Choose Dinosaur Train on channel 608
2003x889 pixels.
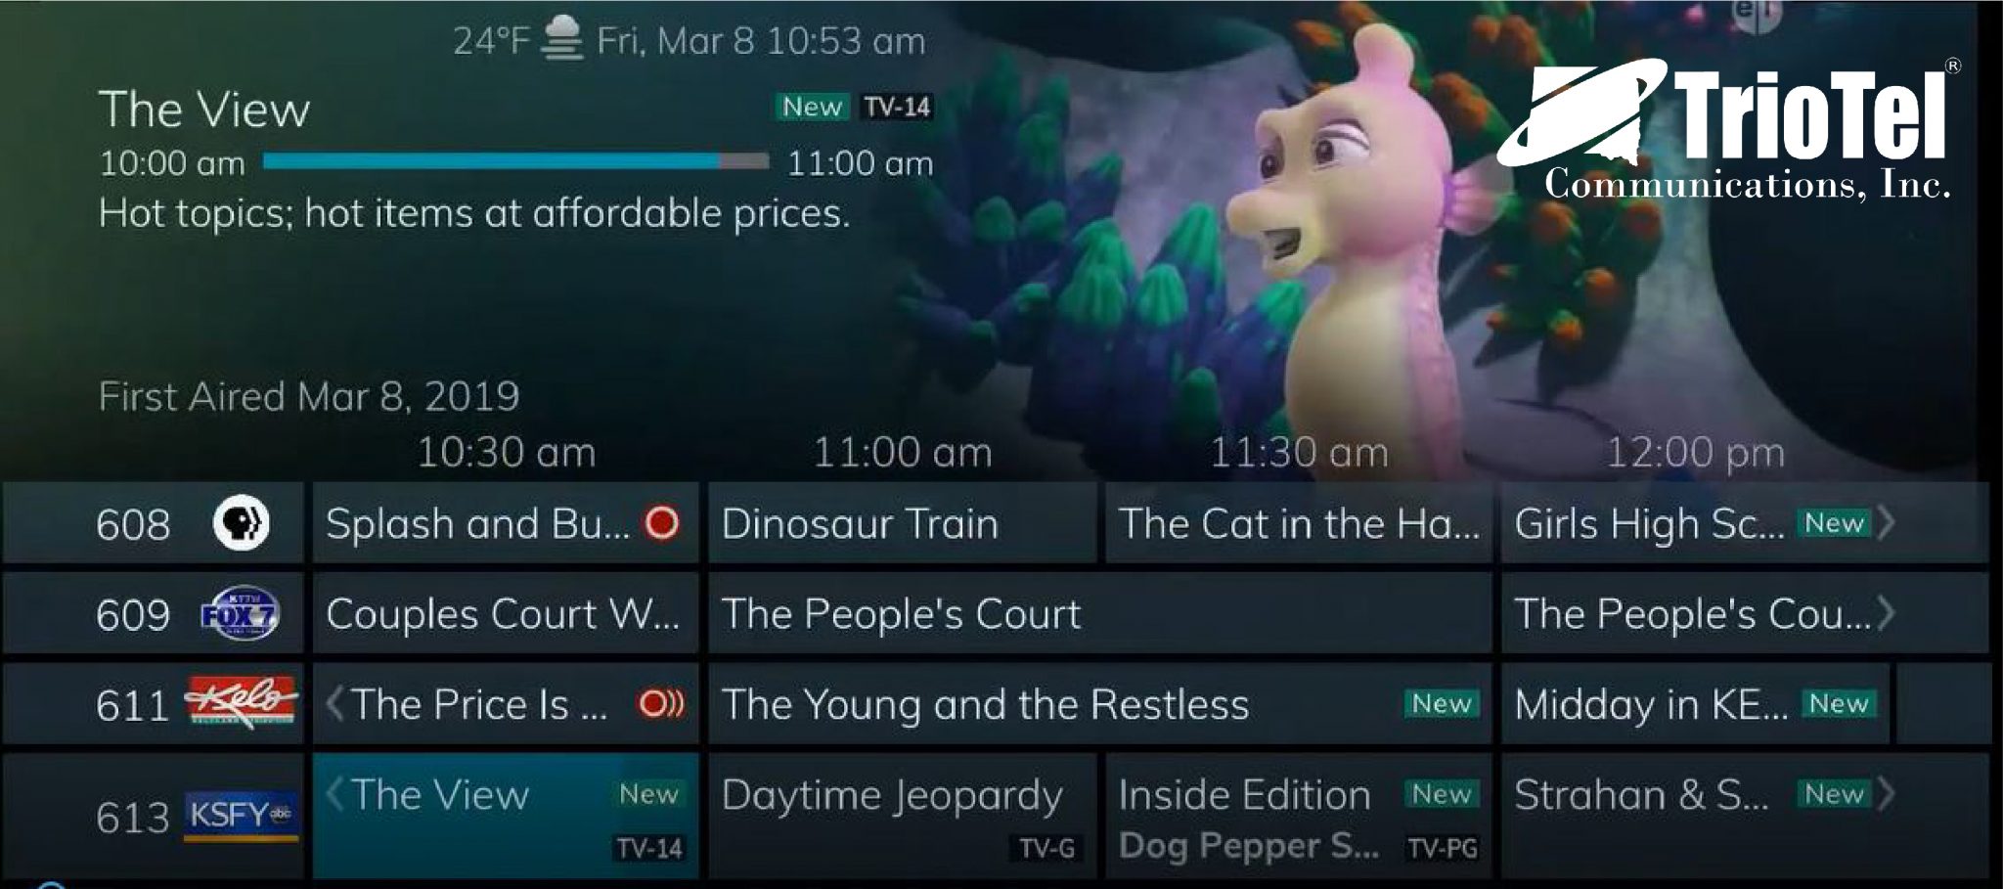[x=902, y=523]
